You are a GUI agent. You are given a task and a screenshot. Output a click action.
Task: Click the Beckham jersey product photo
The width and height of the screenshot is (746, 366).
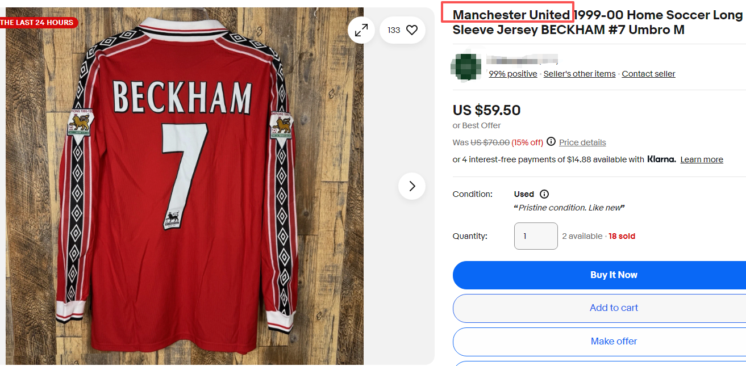coord(182,187)
